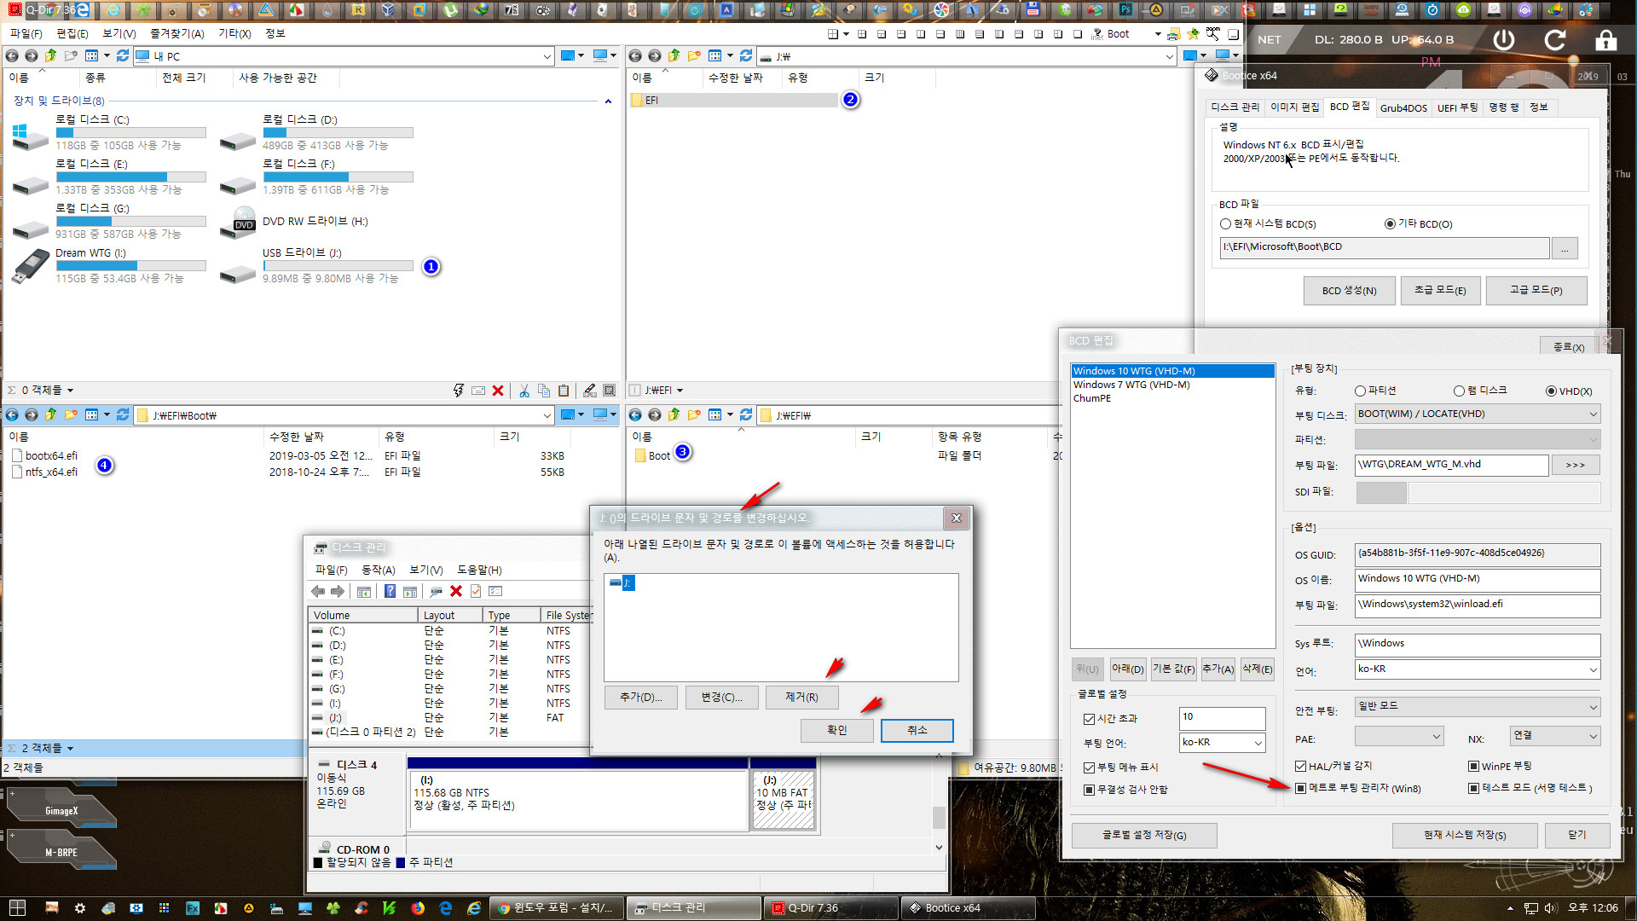Click the red X delete icon in the Disk Management toolbar
Screen dimensions: 1637x921
click(456, 592)
